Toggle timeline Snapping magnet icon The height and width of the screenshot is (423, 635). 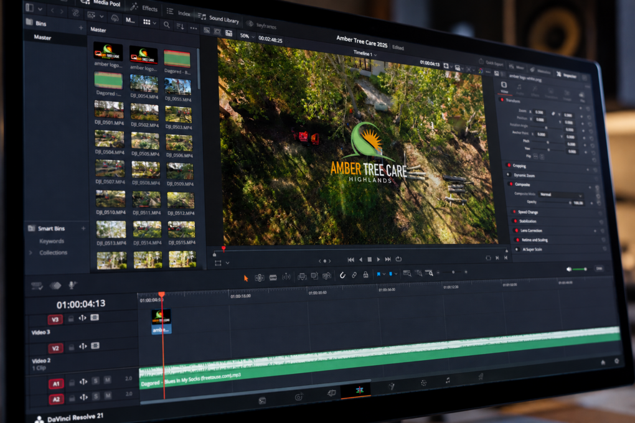tap(342, 275)
